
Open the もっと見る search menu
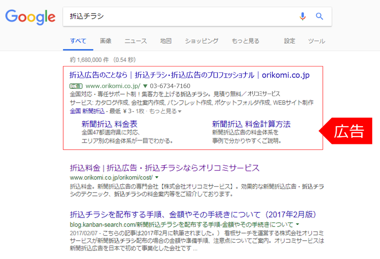click(x=246, y=41)
